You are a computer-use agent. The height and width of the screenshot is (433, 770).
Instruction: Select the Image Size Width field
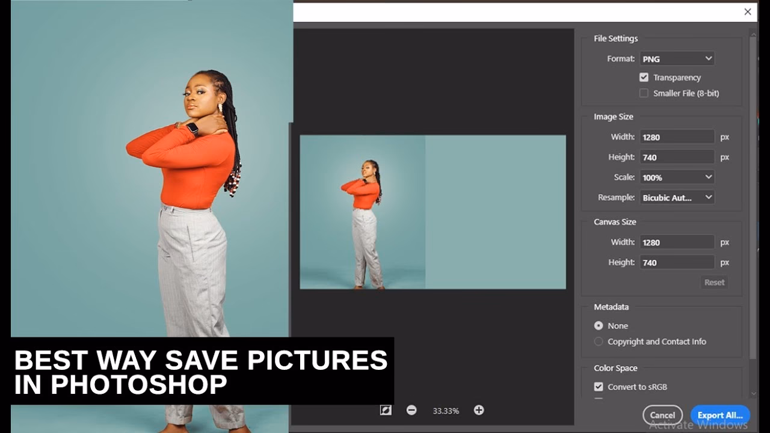pyautogui.click(x=677, y=137)
